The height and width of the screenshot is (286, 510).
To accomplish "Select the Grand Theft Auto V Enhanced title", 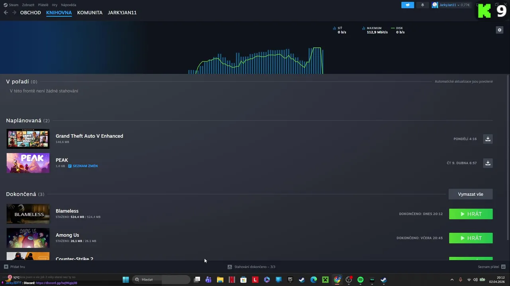I will tap(89, 136).
